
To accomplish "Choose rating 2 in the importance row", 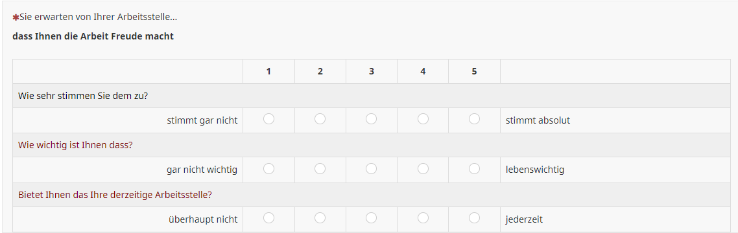I will 320,168.
